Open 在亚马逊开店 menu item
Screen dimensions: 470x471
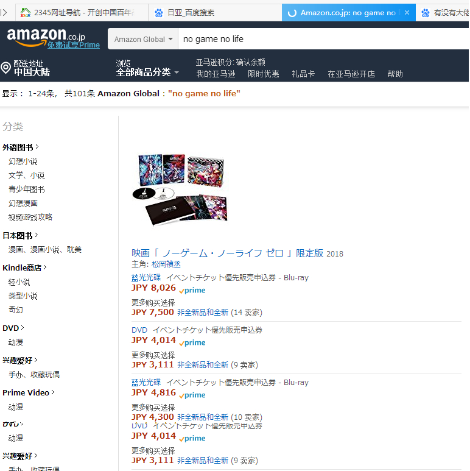tap(351, 74)
